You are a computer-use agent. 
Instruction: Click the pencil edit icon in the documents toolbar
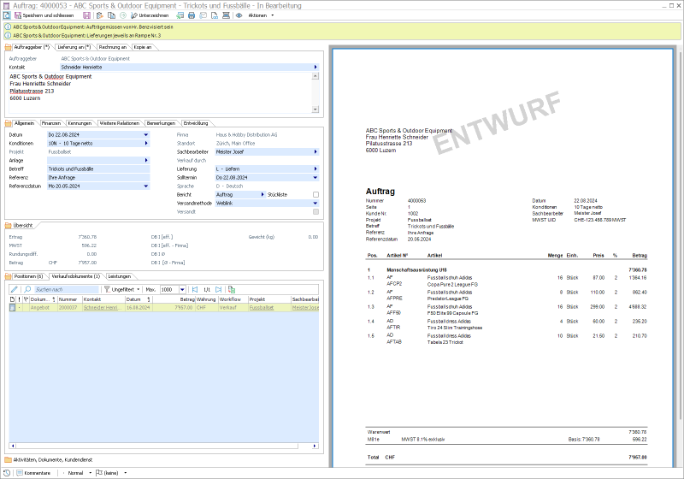15,289
